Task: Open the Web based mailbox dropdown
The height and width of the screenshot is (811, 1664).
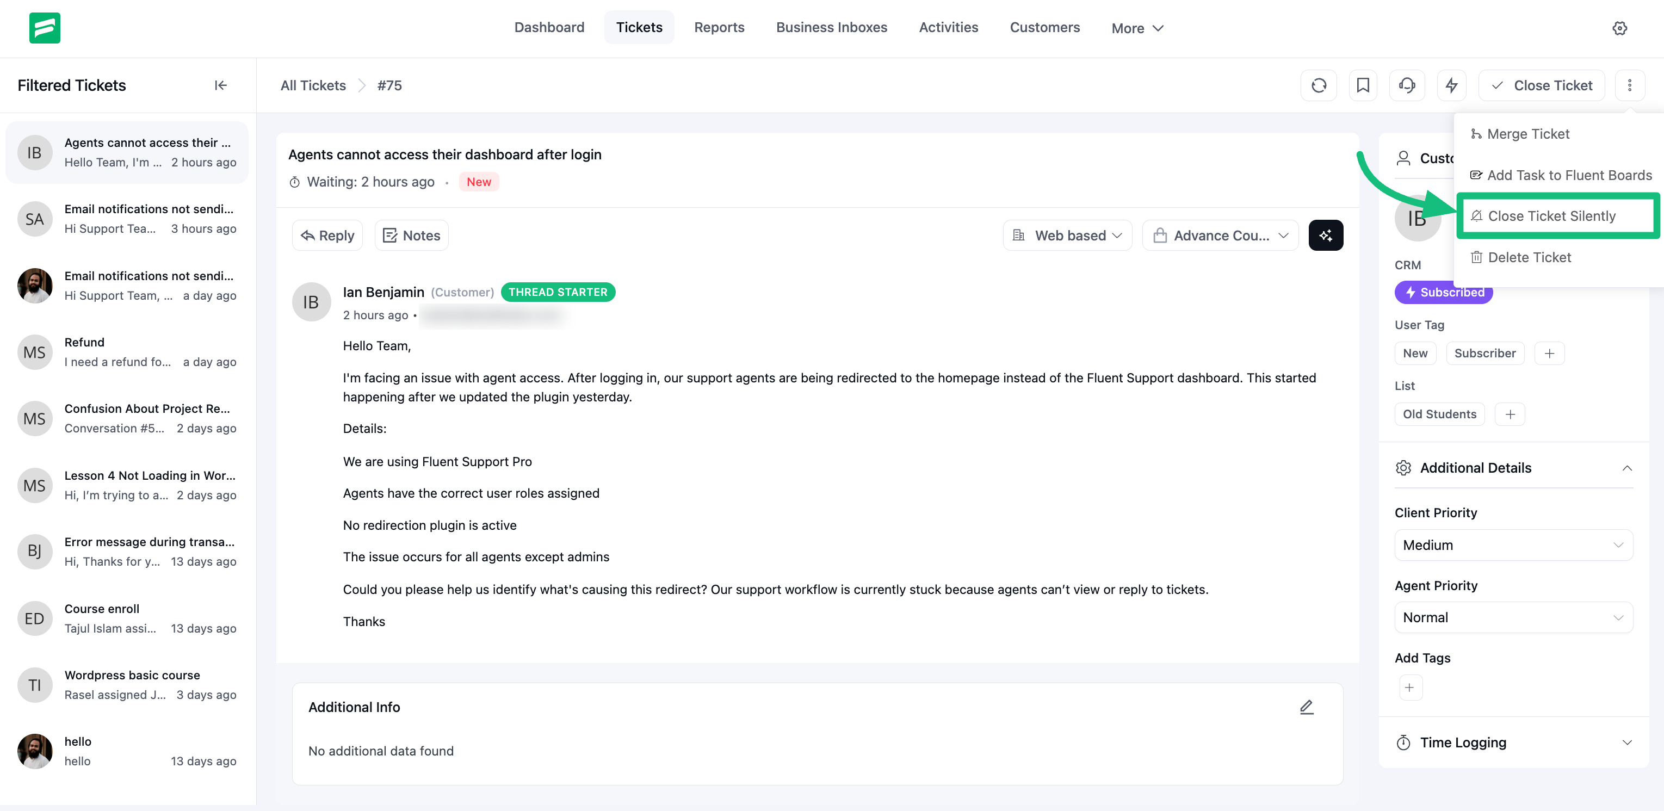Action: coord(1068,236)
